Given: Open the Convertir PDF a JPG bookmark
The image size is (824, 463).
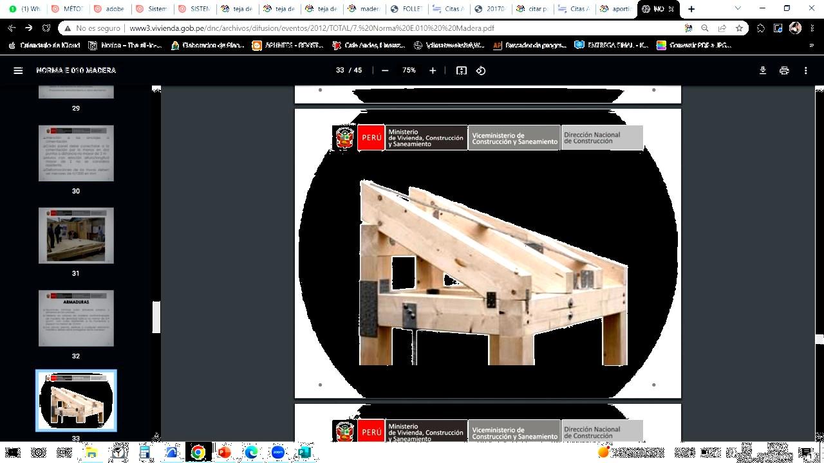Looking at the screenshot, I should 694,46.
